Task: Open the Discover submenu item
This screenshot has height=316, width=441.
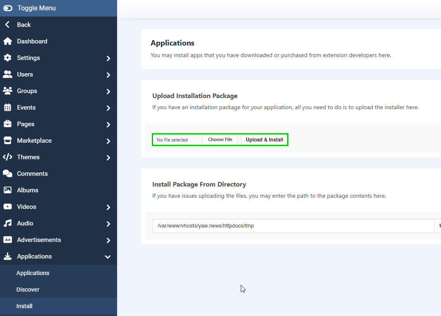Action: [28, 289]
